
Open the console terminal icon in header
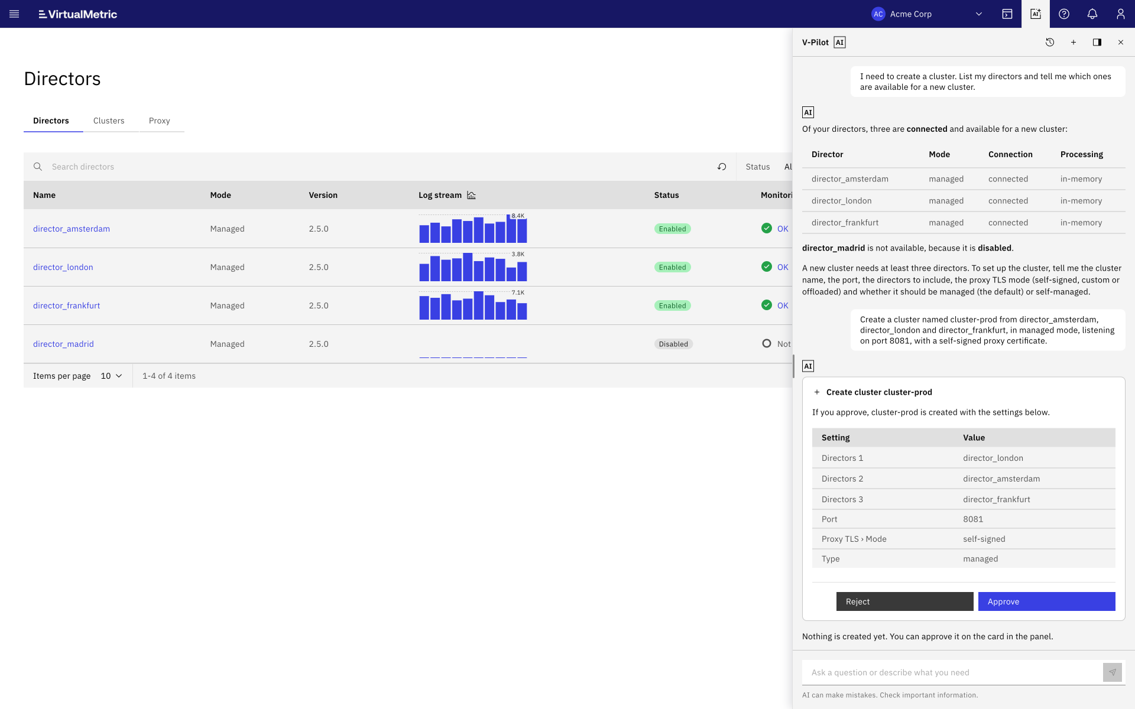point(1007,14)
